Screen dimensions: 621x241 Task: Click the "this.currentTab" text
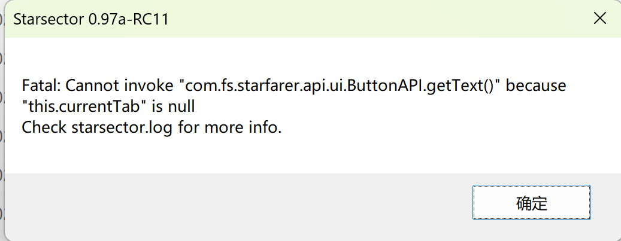tap(90, 107)
